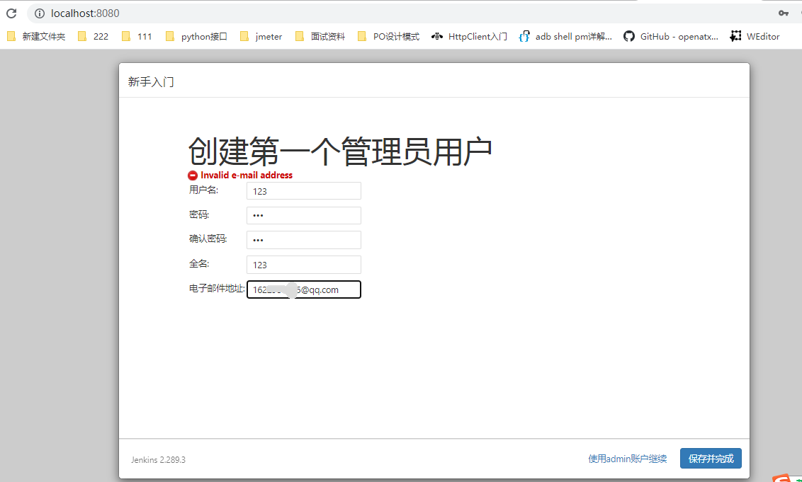Focus the address bar showing localhost:8080
The width and height of the screenshot is (802, 482).
coord(399,13)
